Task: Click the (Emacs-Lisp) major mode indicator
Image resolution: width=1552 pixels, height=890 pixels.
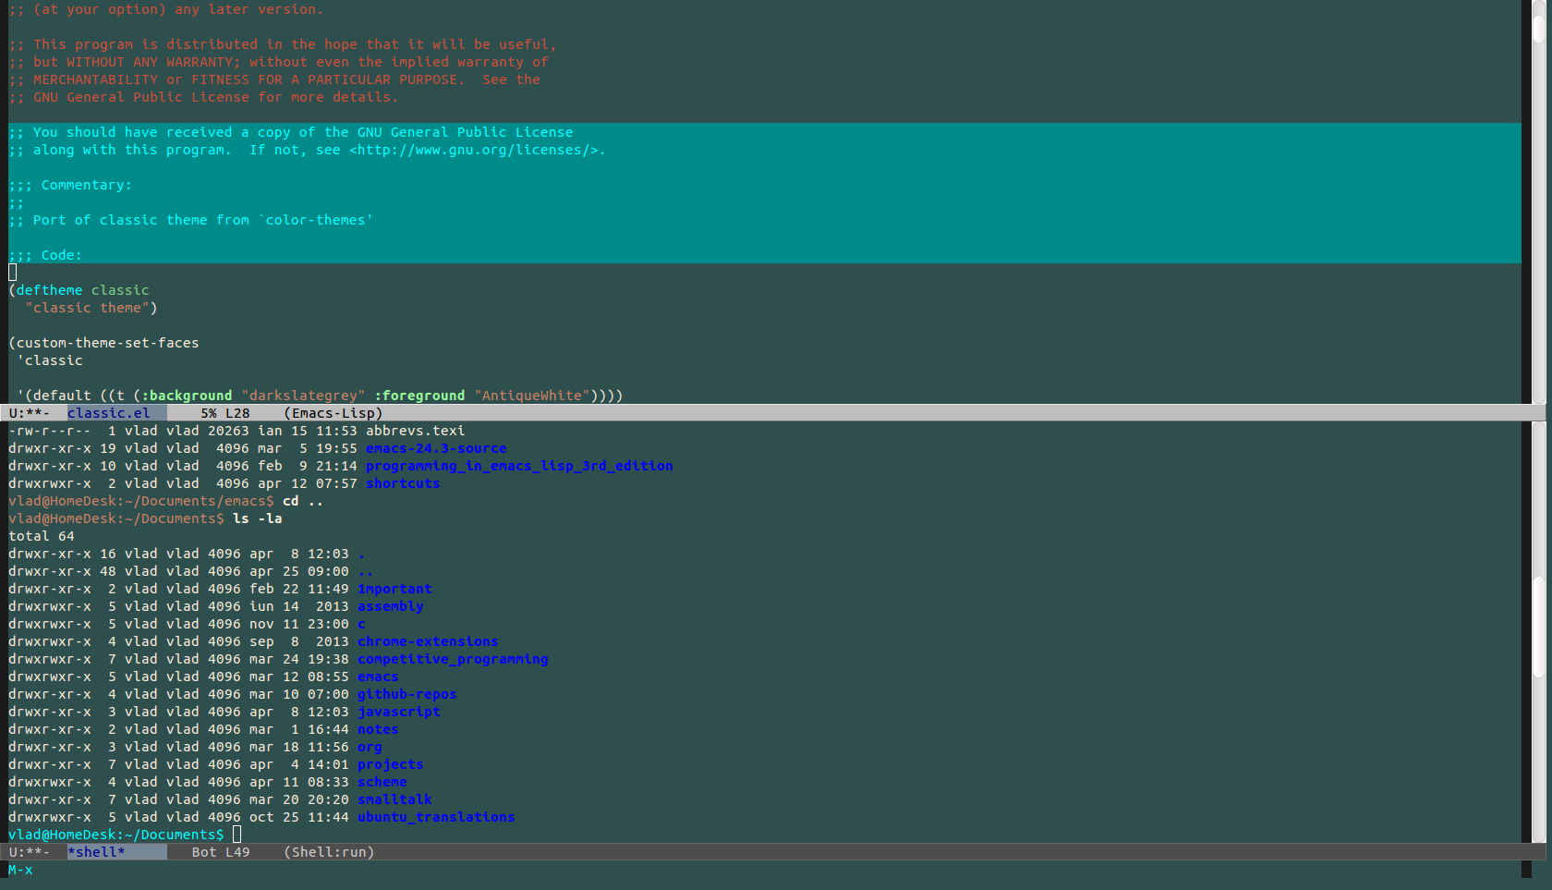Action: pos(333,413)
